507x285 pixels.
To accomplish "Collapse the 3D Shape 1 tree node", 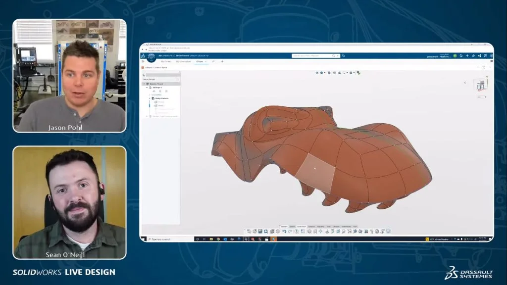I will [147, 88].
